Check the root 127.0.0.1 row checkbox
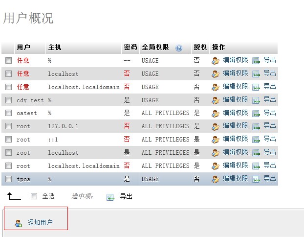 pyautogui.click(x=8, y=126)
